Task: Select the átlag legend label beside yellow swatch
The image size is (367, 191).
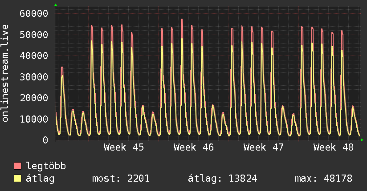Action: tap(40, 179)
